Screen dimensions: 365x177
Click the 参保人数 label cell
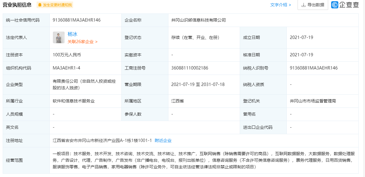pyautogui.click(x=145, y=114)
